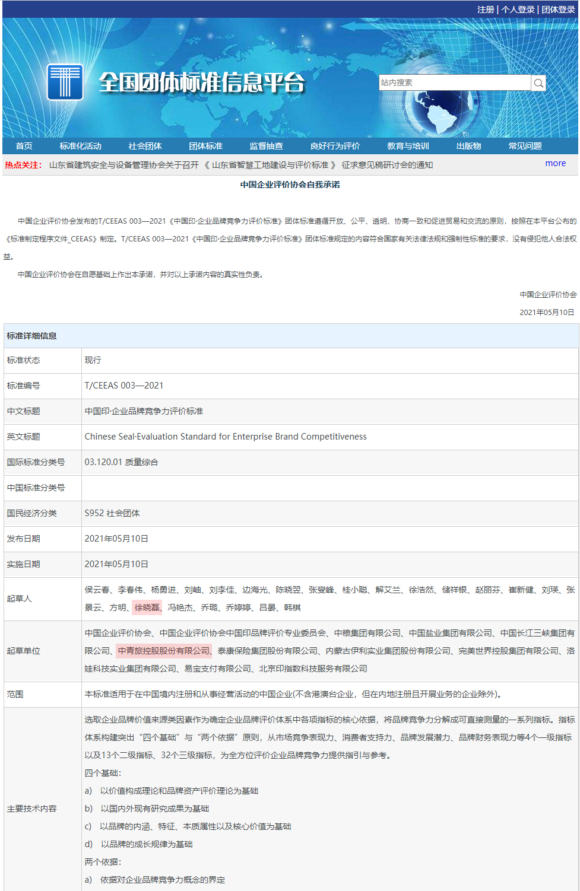Open the 社会团体 menu item
Image resolution: width=580 pixels, height=891 pixels.
[145, 146]
